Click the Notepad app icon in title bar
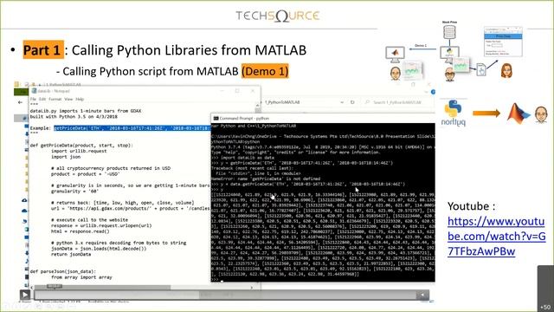 point(35,91)
